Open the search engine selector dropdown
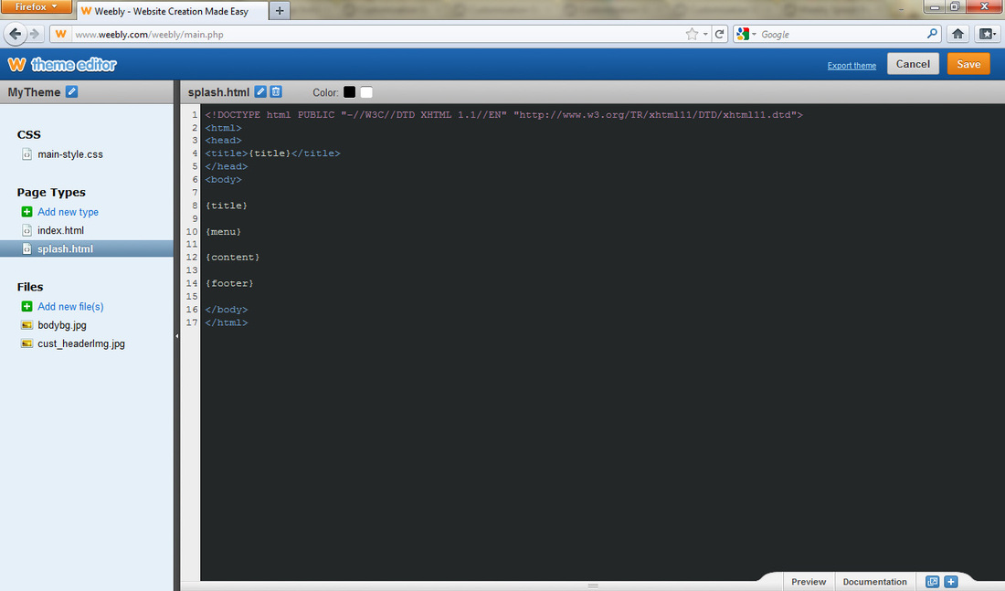1005x591 pixels. click(746, 34)
